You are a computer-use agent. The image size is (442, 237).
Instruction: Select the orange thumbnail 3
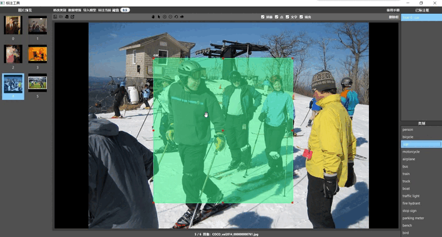(37, 54)
